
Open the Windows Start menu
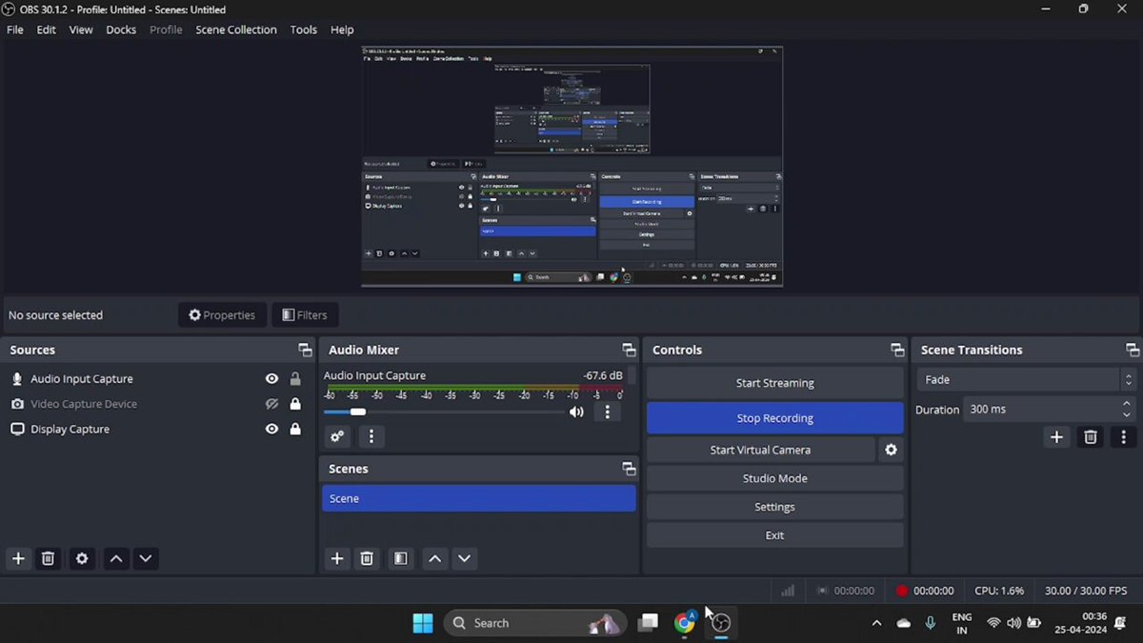point(423,623)
